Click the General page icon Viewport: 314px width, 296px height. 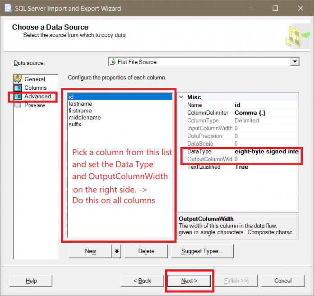18,79
